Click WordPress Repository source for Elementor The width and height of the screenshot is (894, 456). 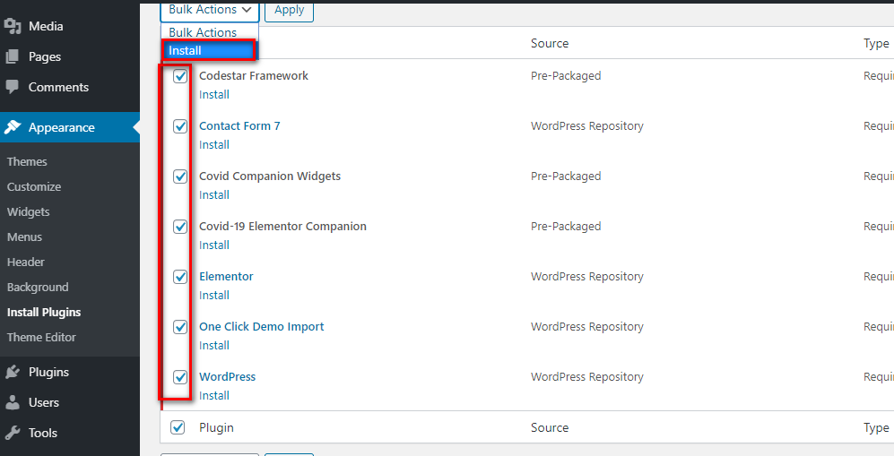[x=587, y=277]
